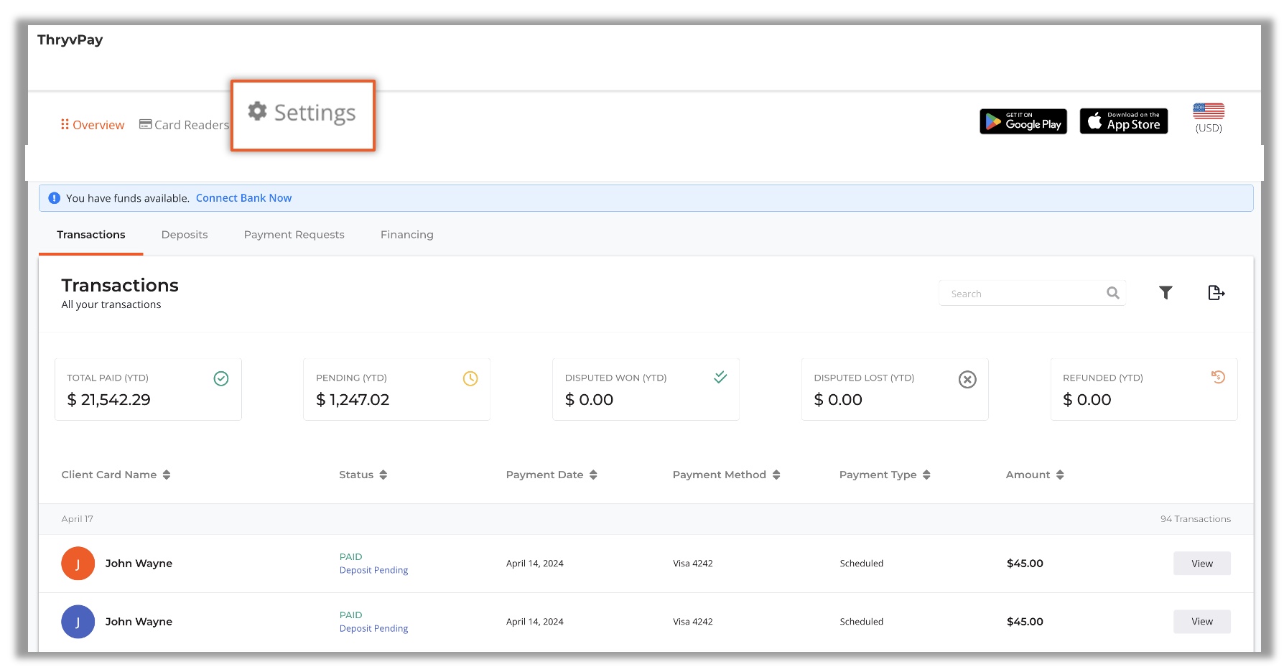Click the export transactions icon
This screenshot has height=672, width=1284.
(x=1216, y=293)
